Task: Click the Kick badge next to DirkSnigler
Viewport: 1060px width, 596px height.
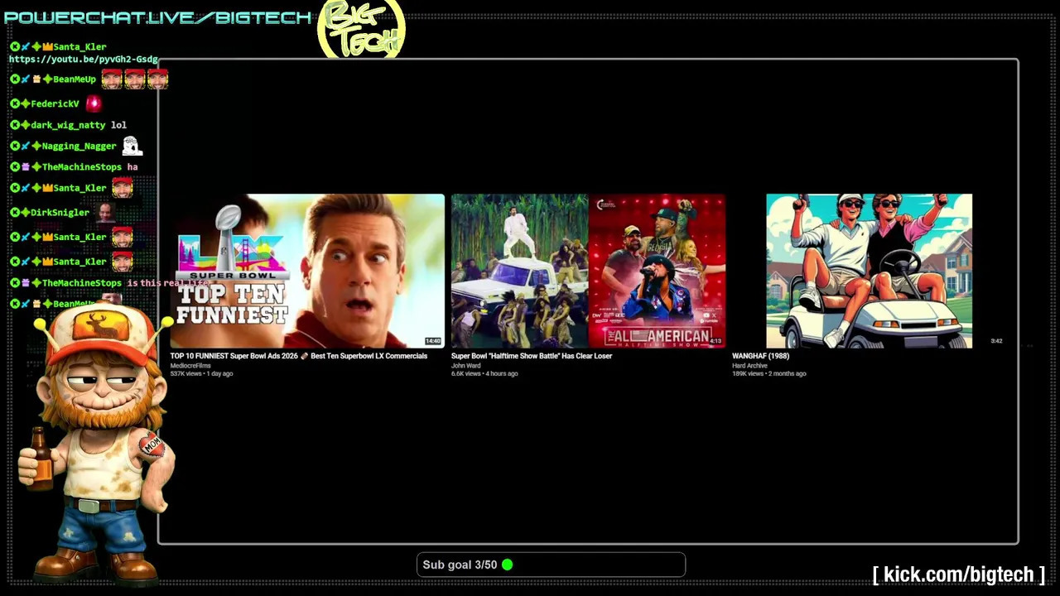Action: click(x=15, y=212)
